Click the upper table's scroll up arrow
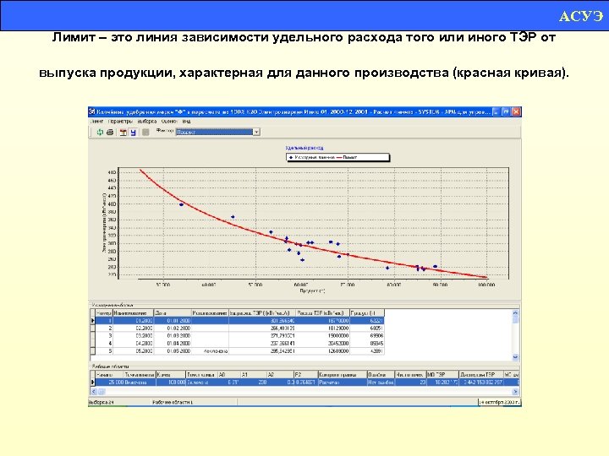609x456 pixels. (x=515, y=312)
